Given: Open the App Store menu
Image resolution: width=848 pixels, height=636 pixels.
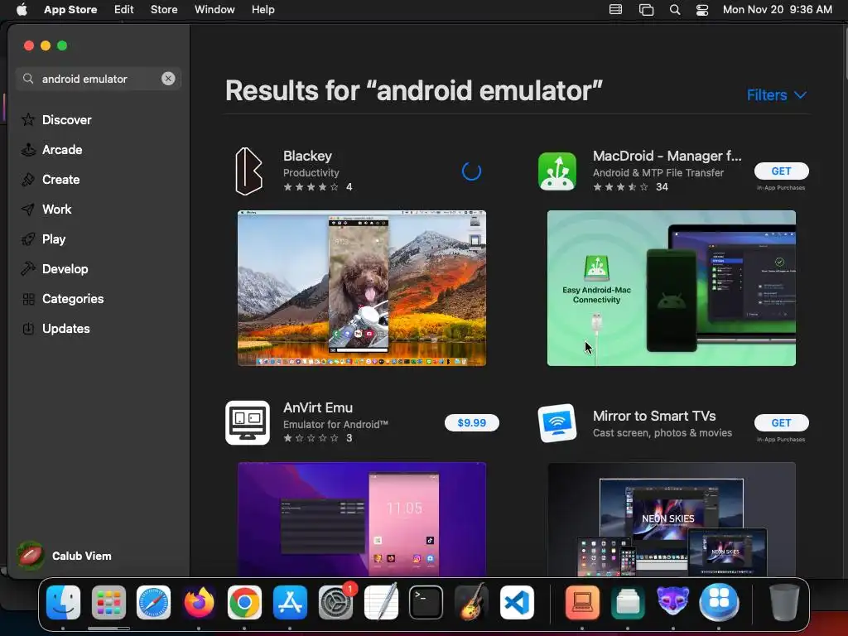Looking at the screenshot, I should click(70, 10).
